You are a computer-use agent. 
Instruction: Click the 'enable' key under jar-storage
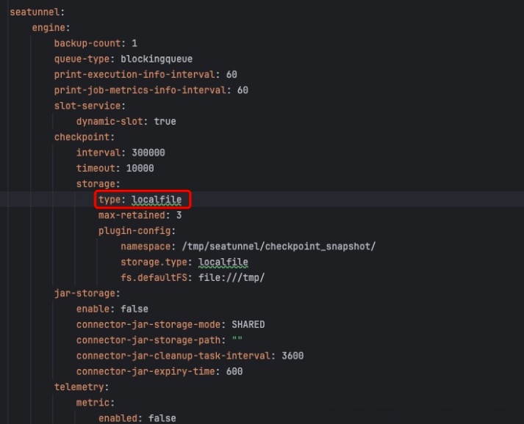[93, 309]
